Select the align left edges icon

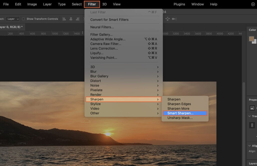[x=64, y=19]
